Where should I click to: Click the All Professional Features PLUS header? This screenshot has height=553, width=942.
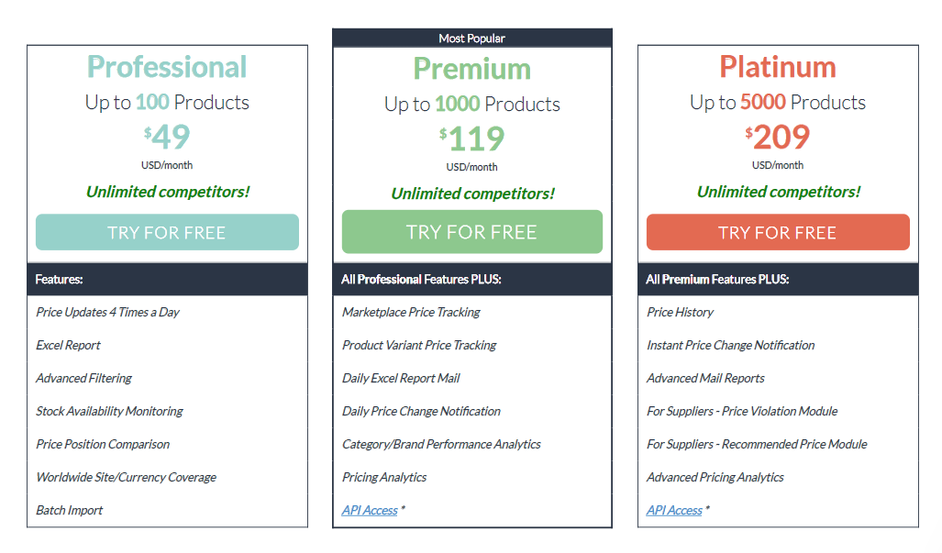421,279
